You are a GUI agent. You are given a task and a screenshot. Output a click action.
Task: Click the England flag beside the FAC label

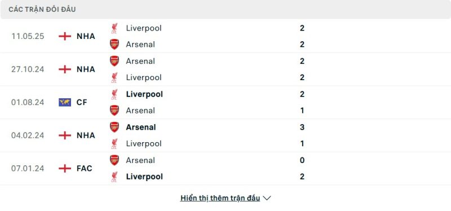[65, 168]
